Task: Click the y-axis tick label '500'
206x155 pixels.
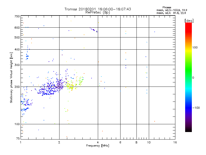Action: [17, 37]
